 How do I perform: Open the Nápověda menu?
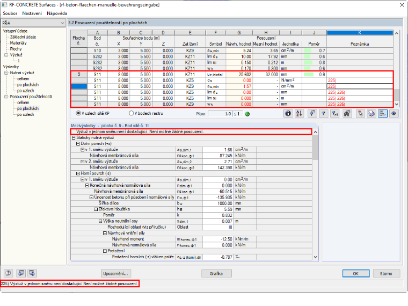[57, 13]
